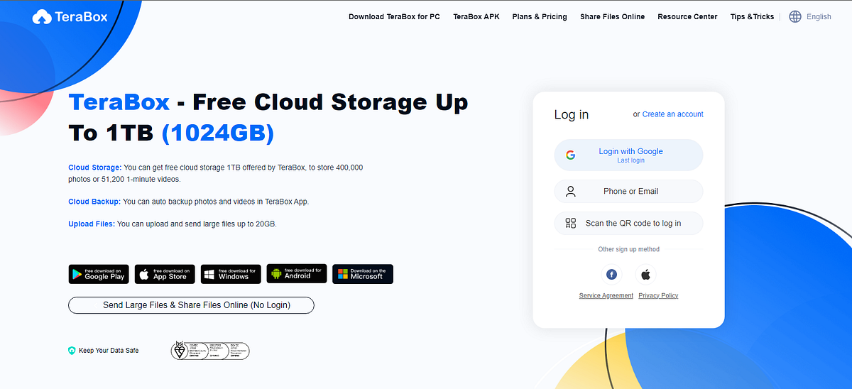Select English language dropdown
Screen dimensions: 852x389
click(x=819, y=16)
